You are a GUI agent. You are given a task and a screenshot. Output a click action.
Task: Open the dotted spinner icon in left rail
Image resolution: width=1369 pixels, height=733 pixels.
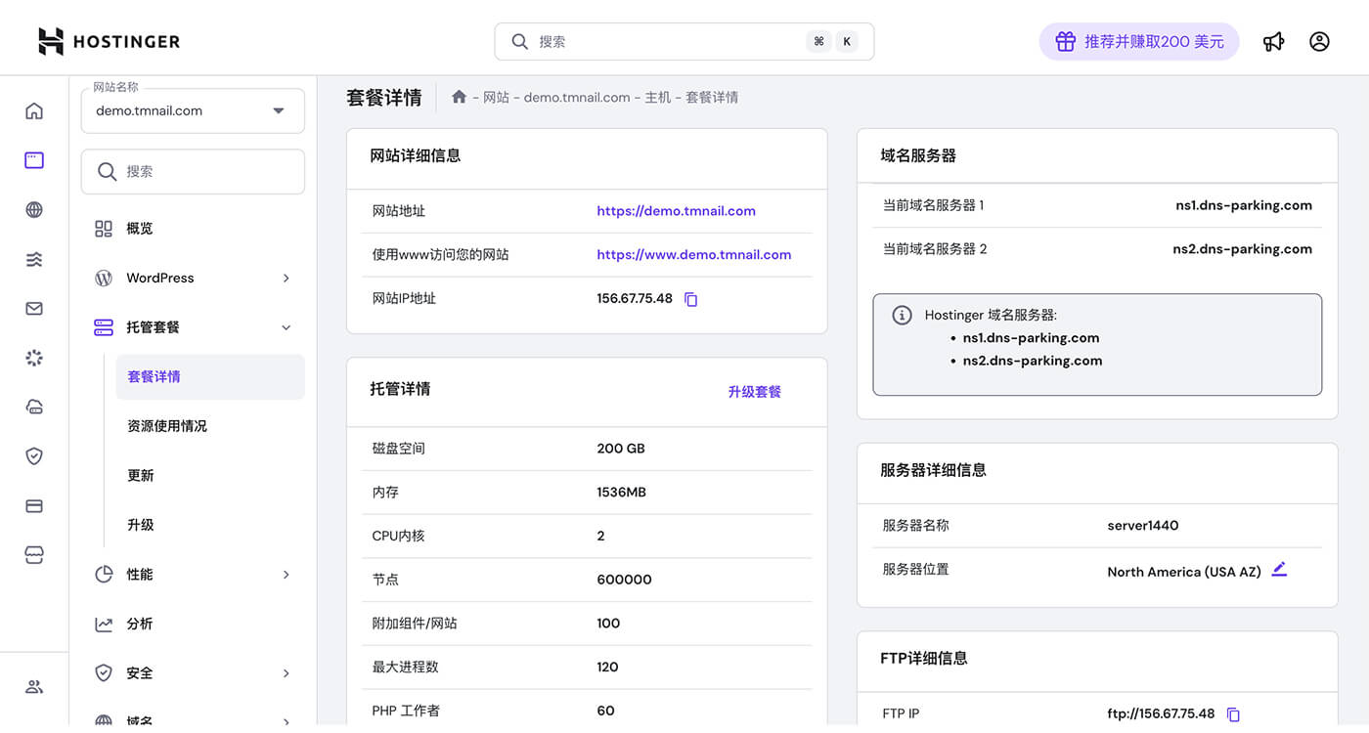pyautogui.click(x=34, y=358)
